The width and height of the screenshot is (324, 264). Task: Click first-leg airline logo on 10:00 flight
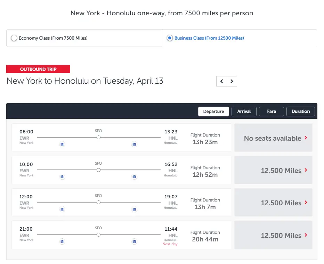pyautogui.click(x=62, y=177)
